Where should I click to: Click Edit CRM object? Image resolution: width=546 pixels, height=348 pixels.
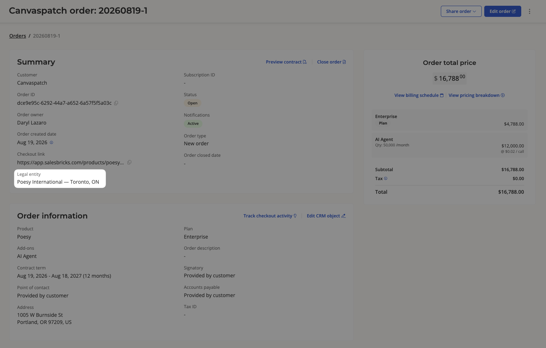click(x=326, y=216)
